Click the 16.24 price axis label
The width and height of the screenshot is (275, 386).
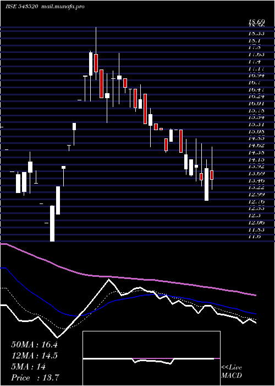tap(256, 96)
